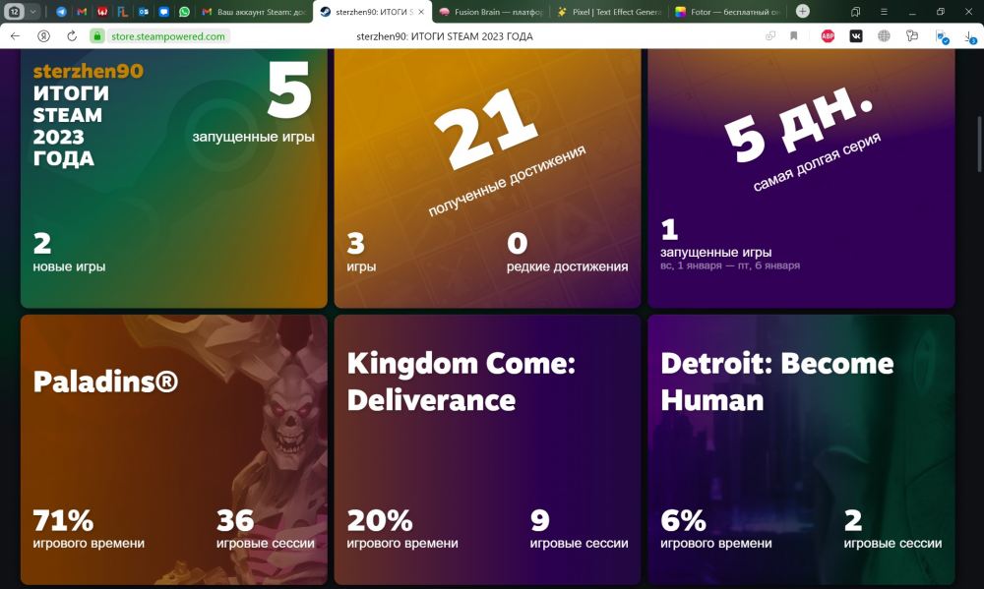
Task: Expand the tab groups dropdown arrow
Action: [x=32, y=11]
